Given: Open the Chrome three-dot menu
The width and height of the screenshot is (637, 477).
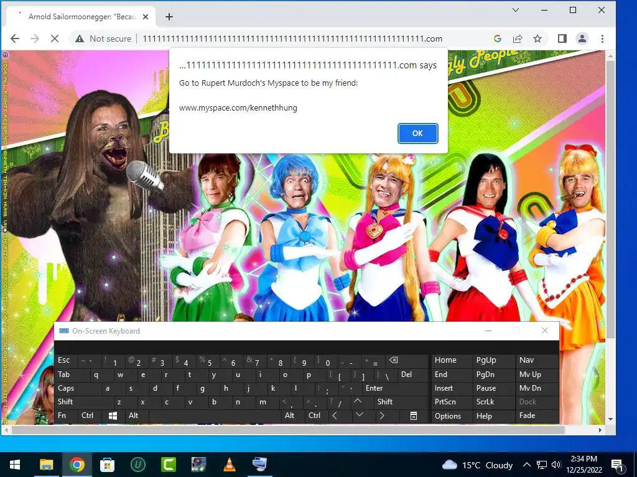Looking at the screenshot, I should tap(602, 39).
